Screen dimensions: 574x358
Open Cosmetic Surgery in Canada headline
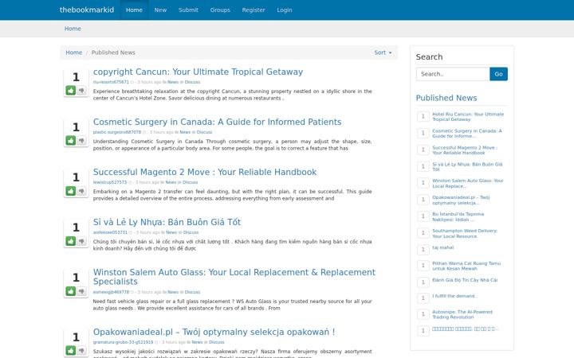pos(217,122)
